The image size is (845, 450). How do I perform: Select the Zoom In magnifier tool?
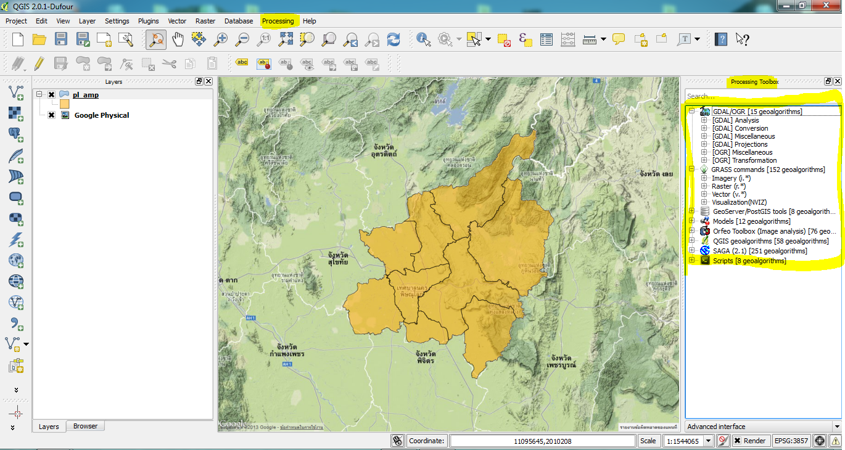point(220,39)
